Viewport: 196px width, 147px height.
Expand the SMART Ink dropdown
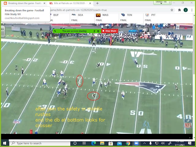[x=161, y=3]
